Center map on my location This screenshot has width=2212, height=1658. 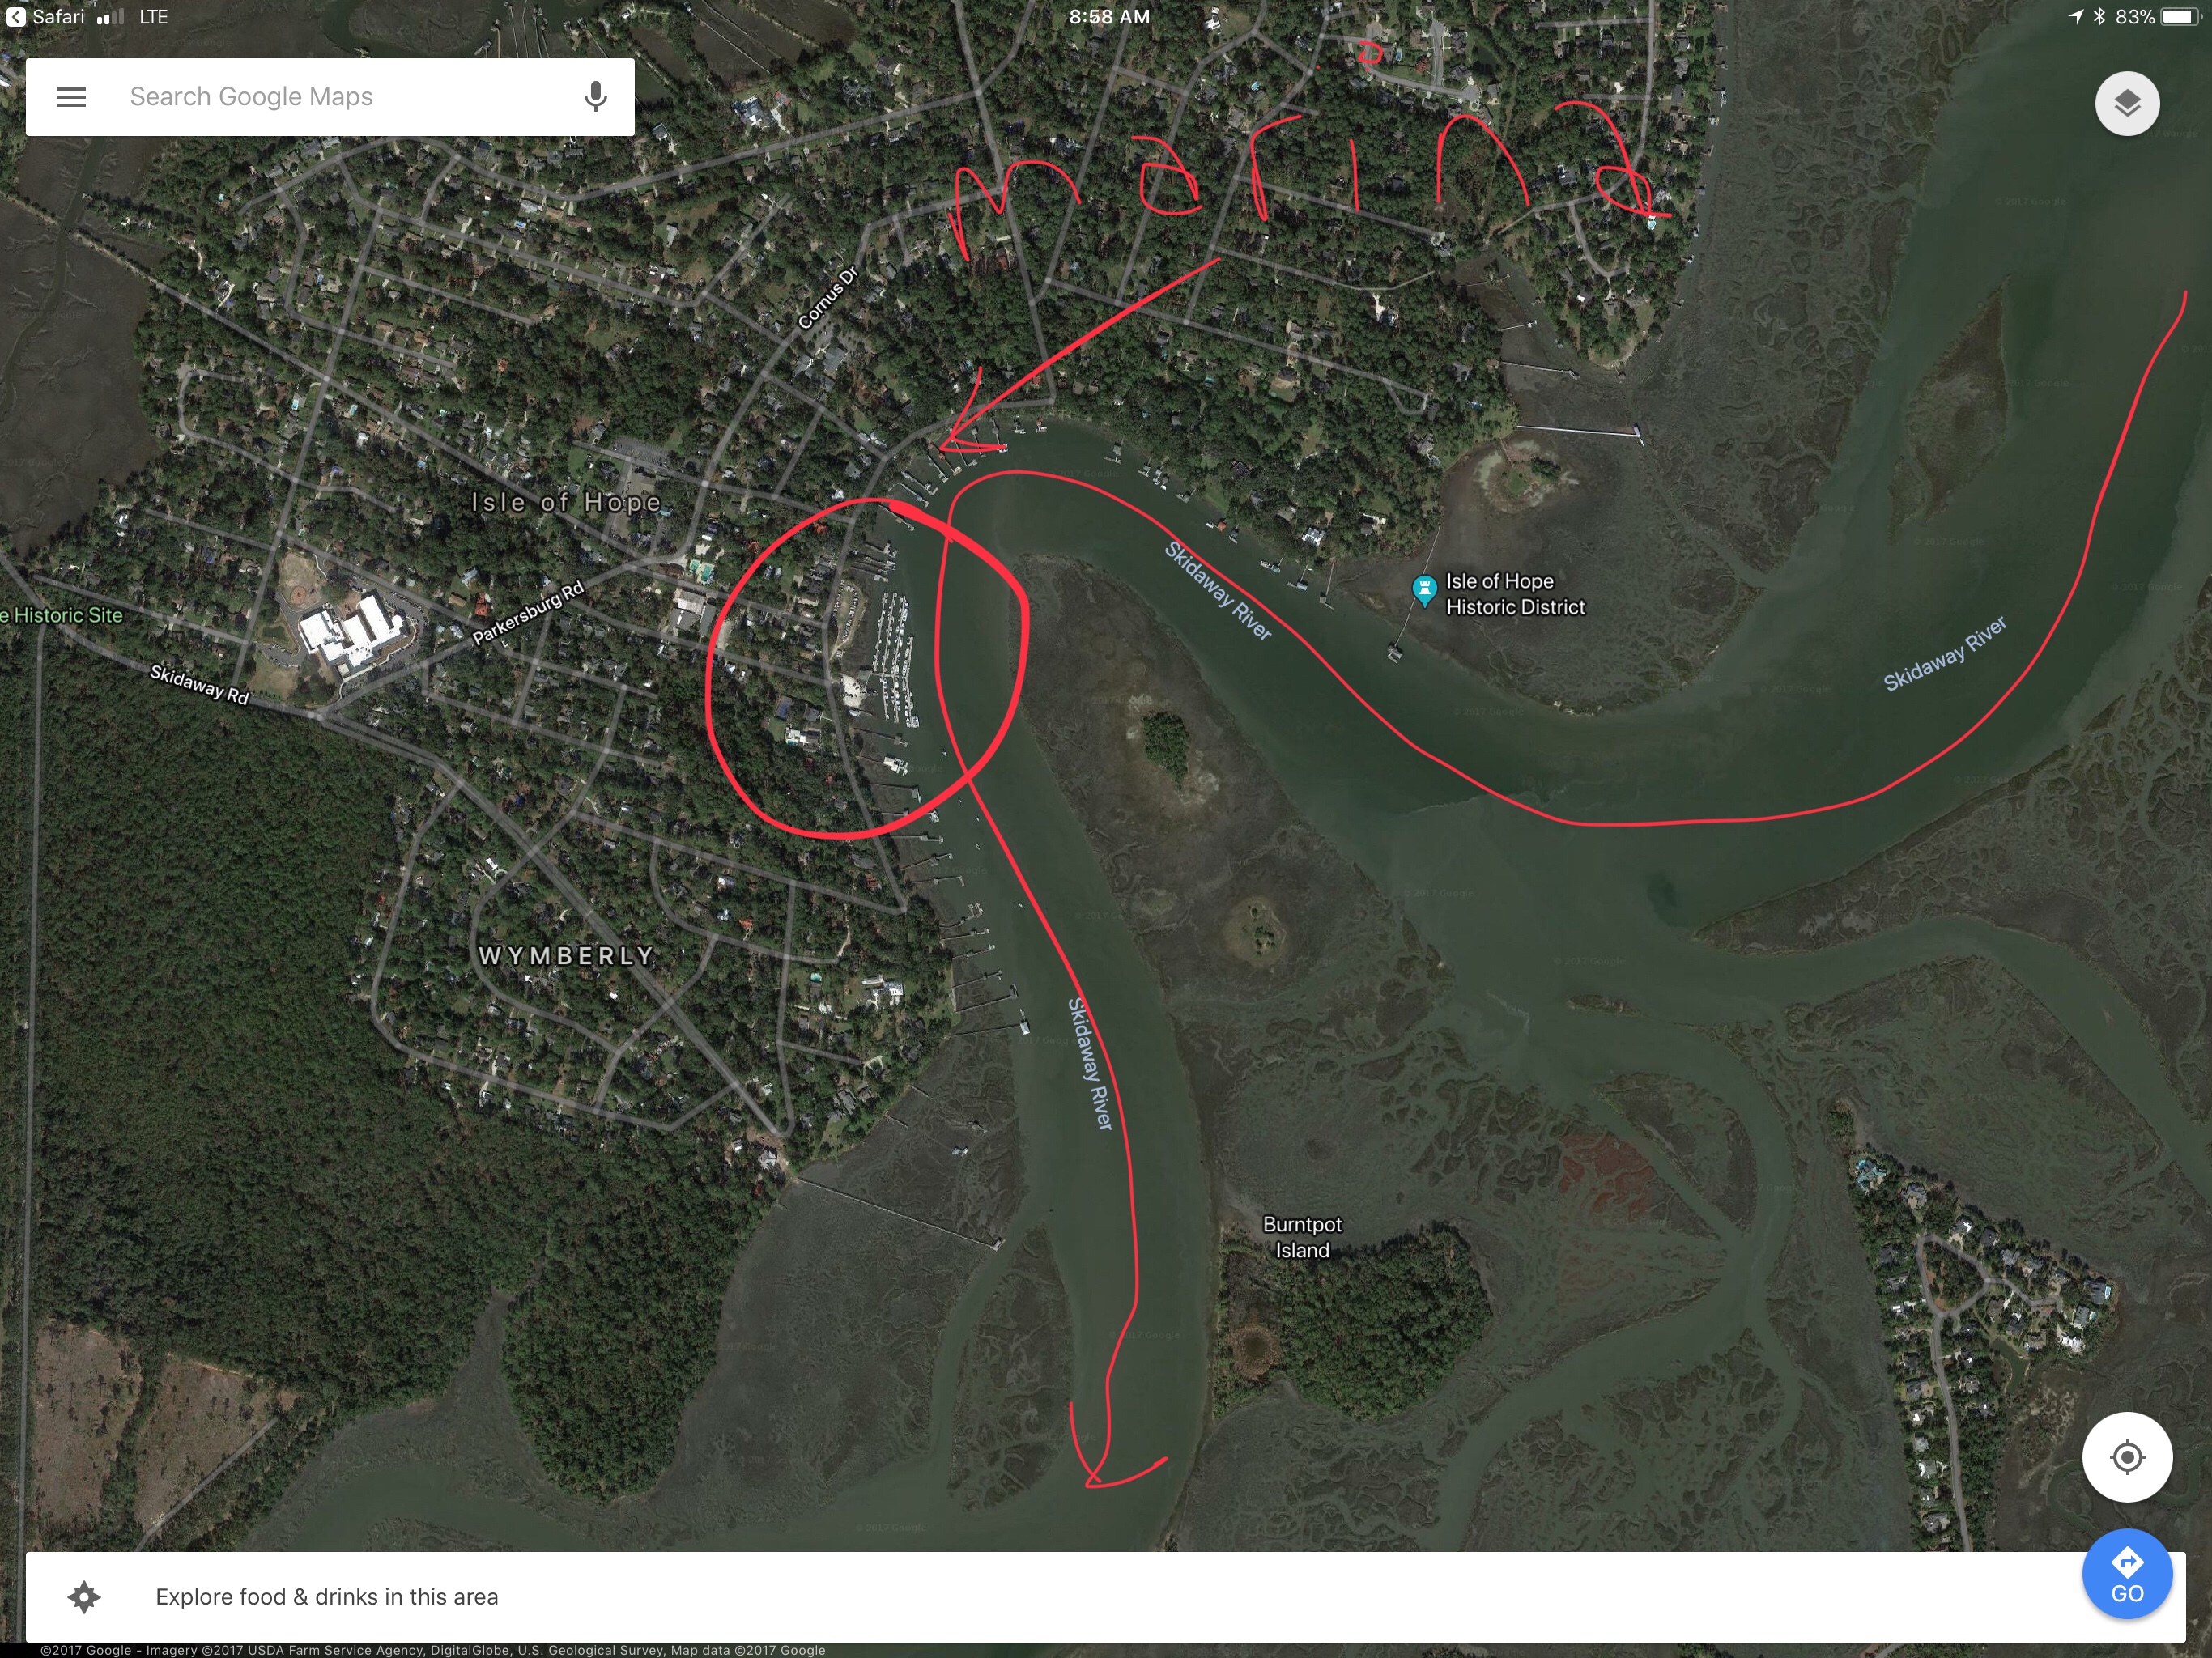pos(2127,1457)
